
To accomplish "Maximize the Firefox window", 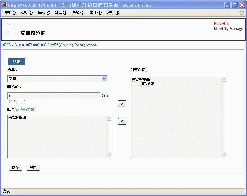I will coord(235,5).
